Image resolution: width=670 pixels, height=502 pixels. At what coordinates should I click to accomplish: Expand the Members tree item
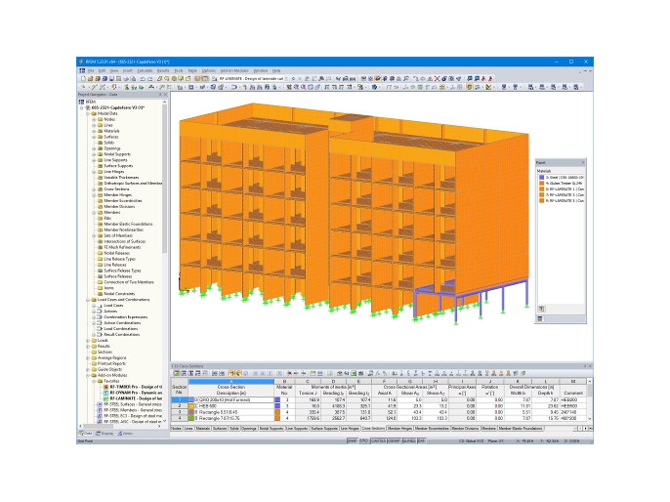94,212
